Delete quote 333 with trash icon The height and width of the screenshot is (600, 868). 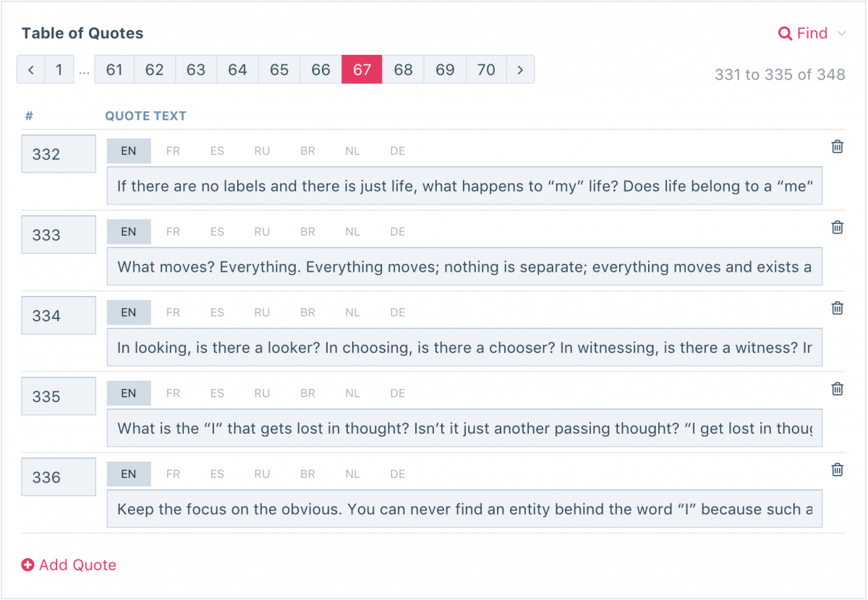[x=838, y=228]
